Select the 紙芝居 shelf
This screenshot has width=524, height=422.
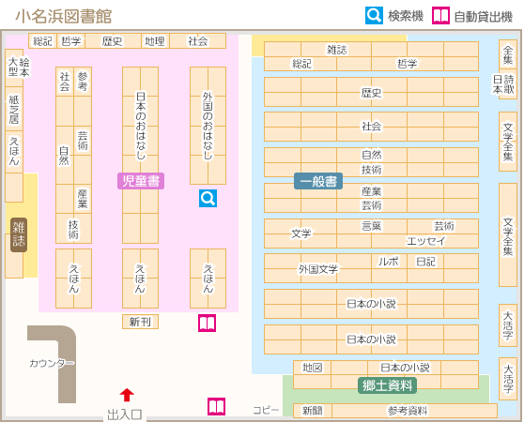(14, 109)
